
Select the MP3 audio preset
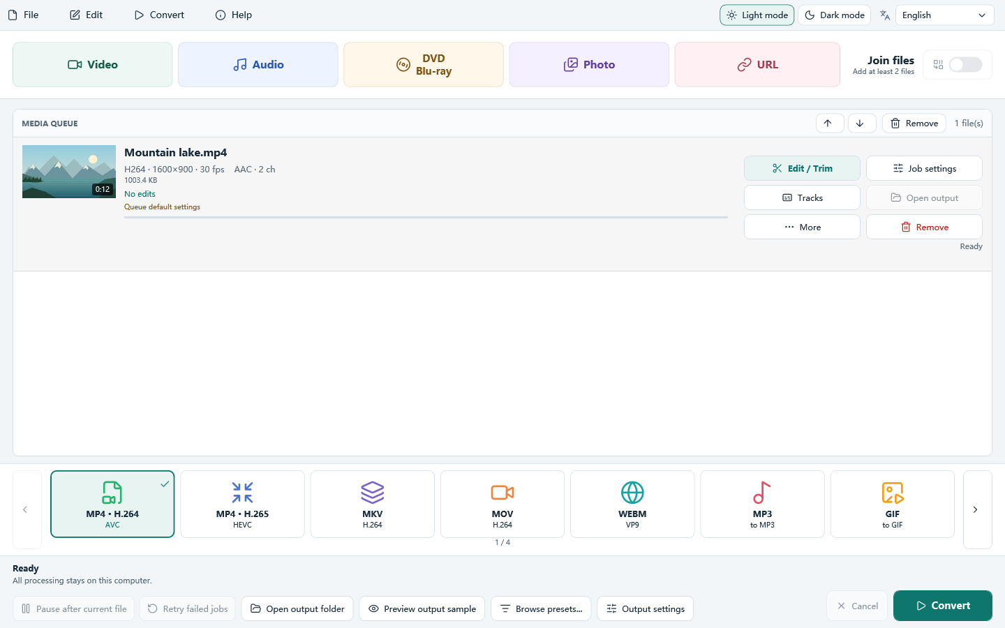coord(762,504)
